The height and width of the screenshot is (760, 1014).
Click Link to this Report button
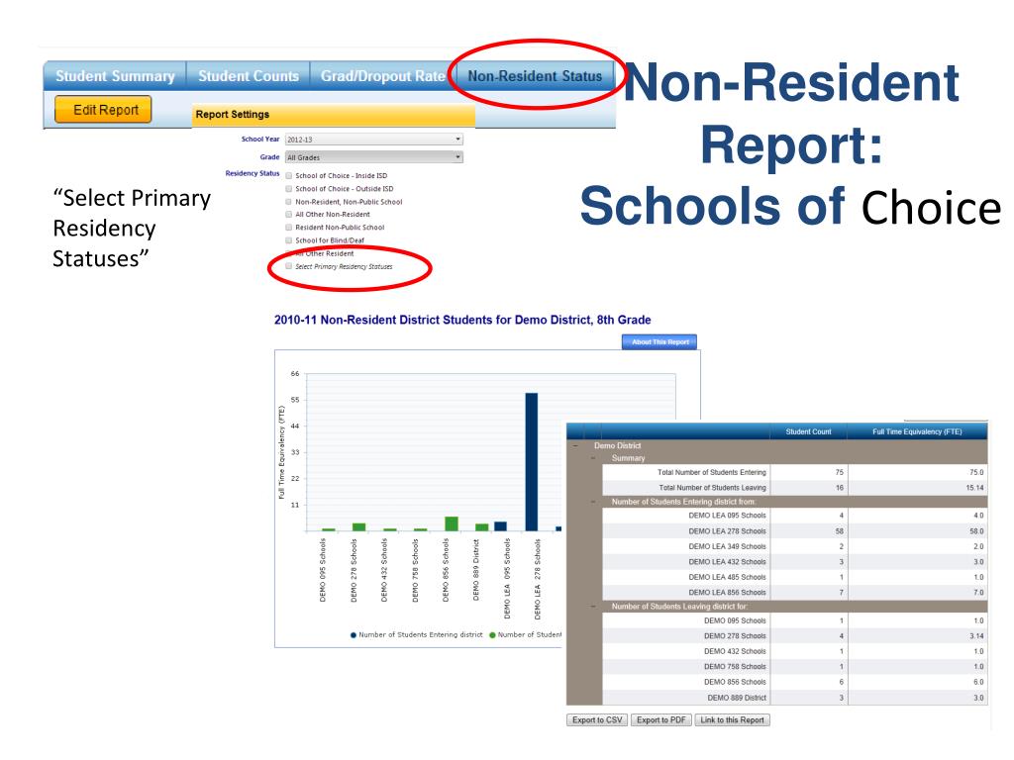tap(732, 720)
